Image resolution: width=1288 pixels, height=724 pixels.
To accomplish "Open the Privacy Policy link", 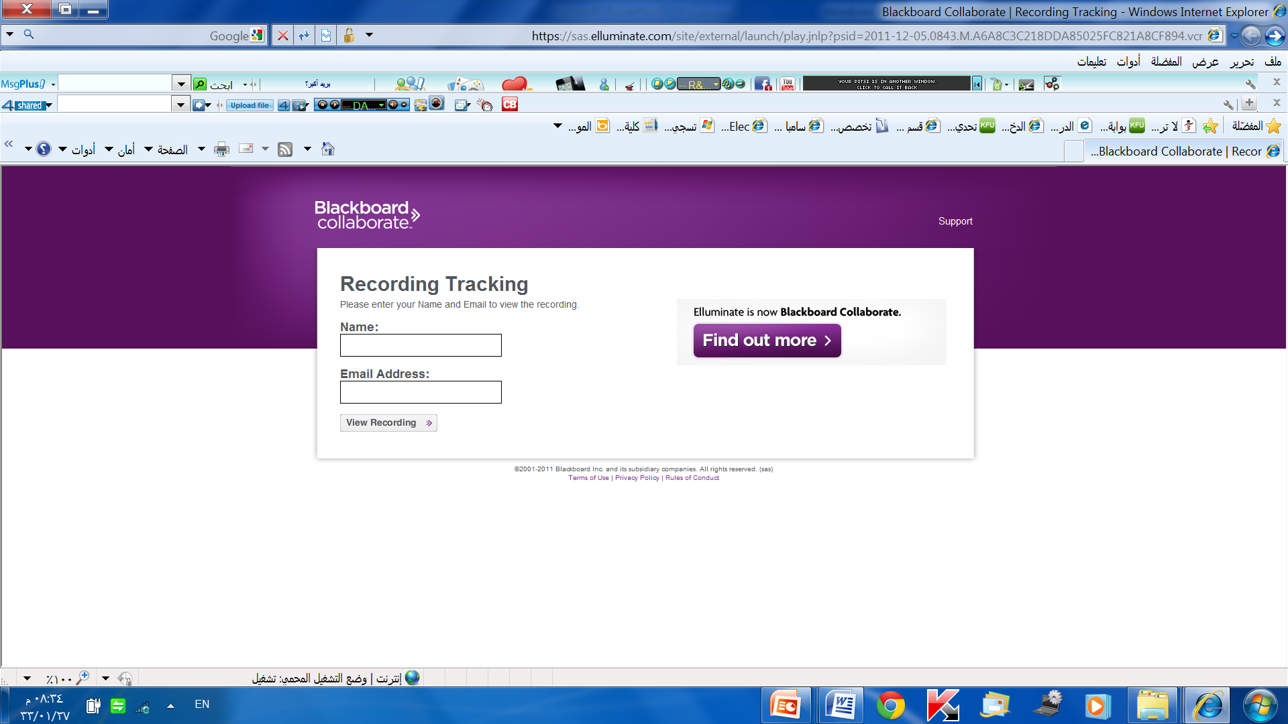I will click(637, 478).
